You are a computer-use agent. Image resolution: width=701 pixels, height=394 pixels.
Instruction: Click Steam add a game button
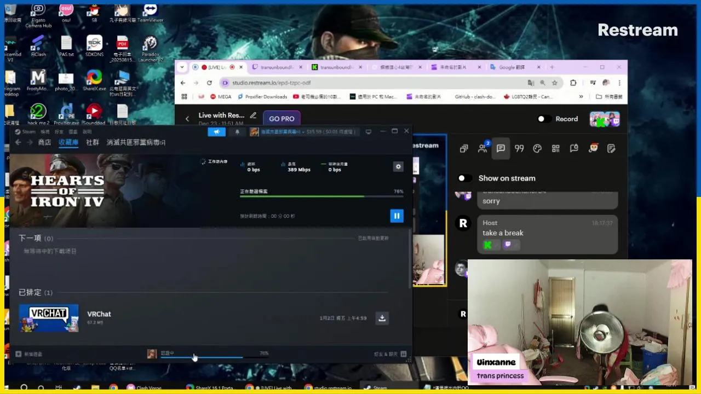[x=29, y=354]
